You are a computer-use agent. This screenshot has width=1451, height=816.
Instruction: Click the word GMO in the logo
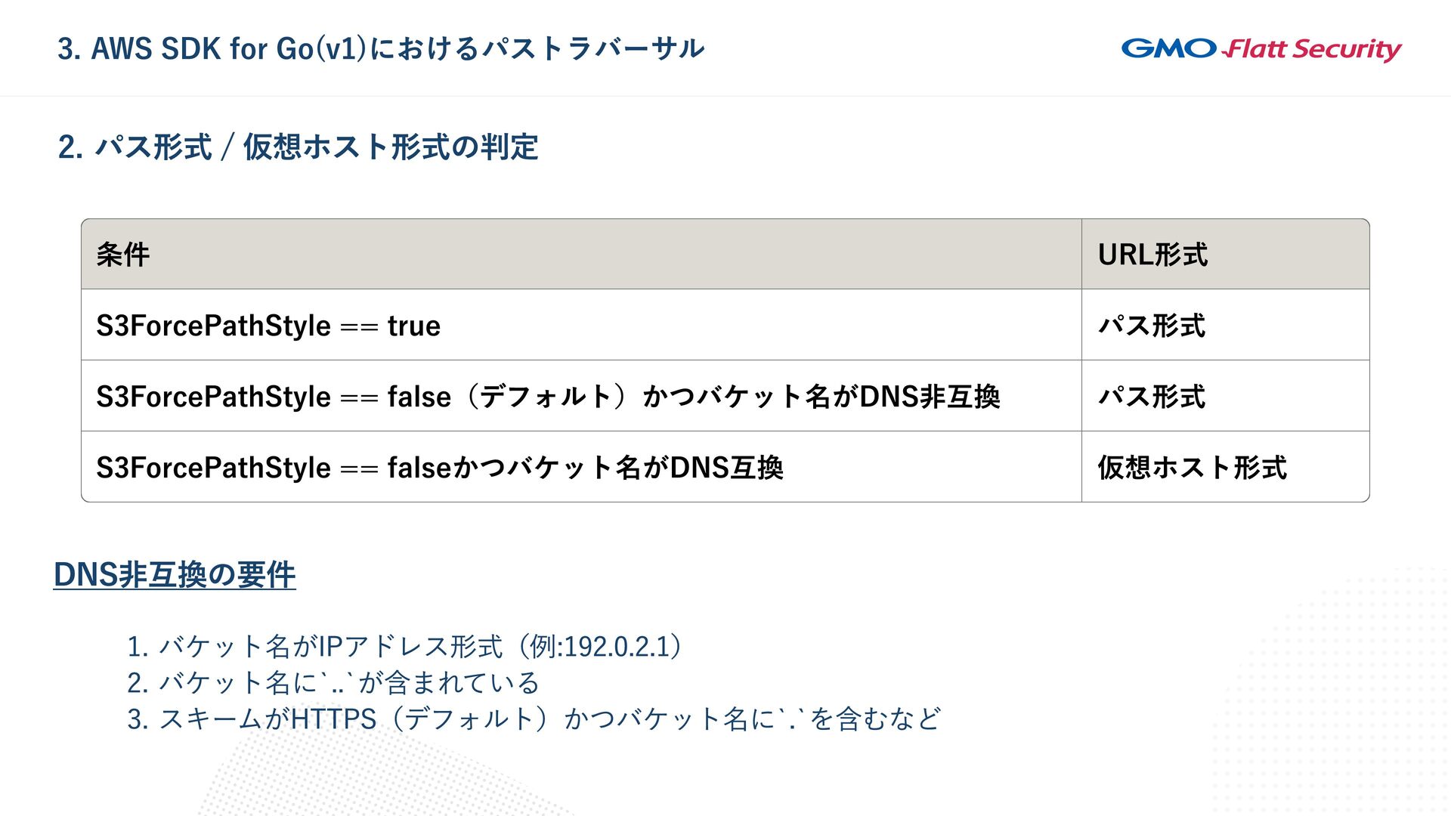coord(1168,49)
